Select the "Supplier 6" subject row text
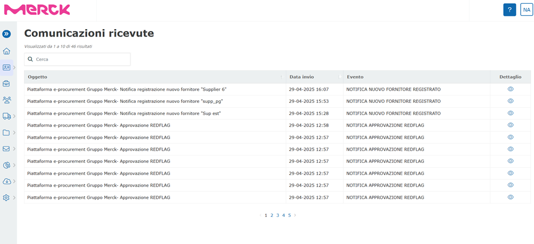Viewport: 534px width, 244px height. click(x=127, y=89)
